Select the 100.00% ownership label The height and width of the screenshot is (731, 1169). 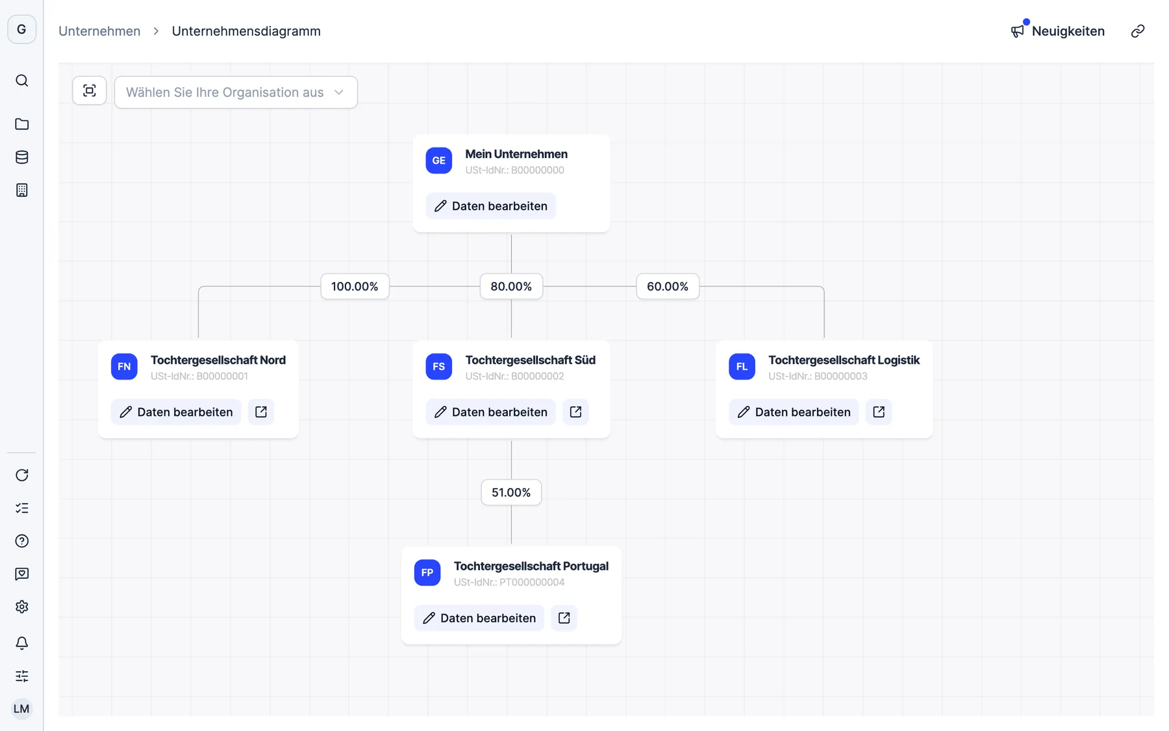tap(355, 287)
